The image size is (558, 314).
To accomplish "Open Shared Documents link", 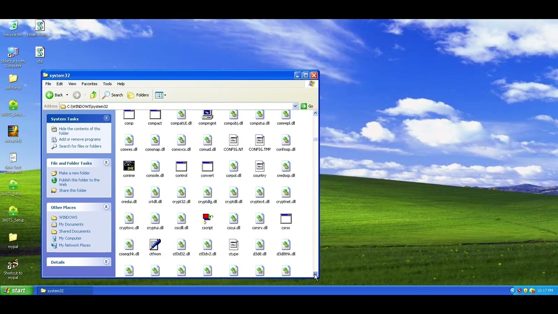I will pos(75,232).
